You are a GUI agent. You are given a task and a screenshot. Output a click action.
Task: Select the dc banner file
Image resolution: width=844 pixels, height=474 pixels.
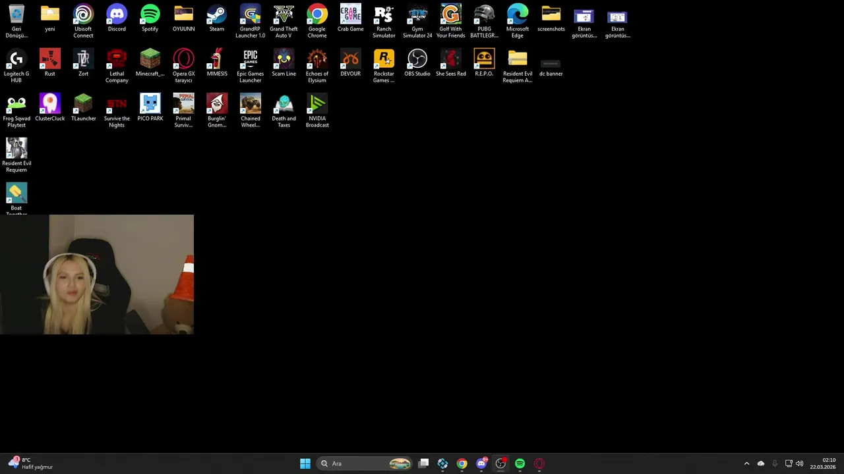(551, 66)
